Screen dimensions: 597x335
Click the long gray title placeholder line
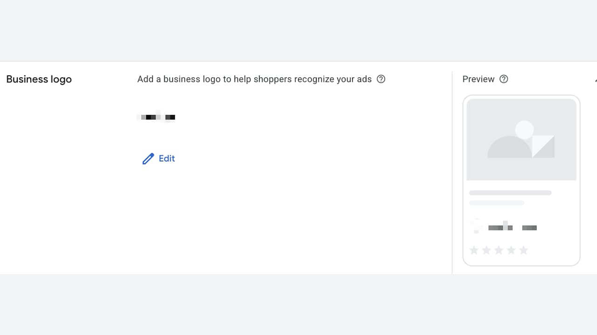[x=510, y=193]
